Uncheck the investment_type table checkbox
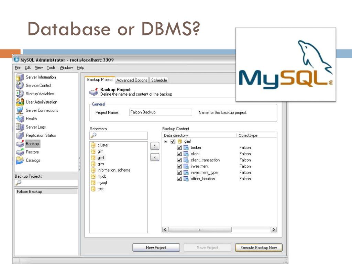The width and height of the screenshot is (352, 264). [179, 173]
